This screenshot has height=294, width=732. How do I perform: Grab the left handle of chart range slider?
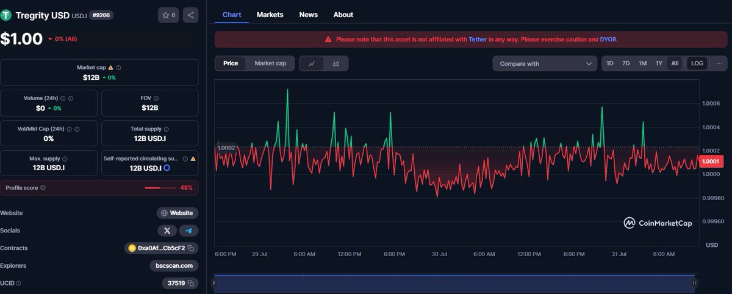214,282
